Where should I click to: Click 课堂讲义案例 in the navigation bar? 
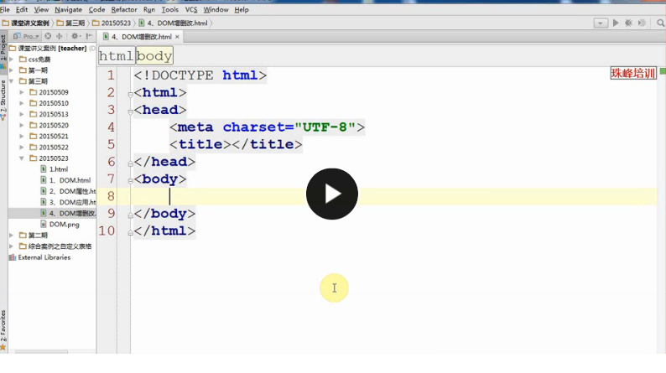tap(26, 23)
